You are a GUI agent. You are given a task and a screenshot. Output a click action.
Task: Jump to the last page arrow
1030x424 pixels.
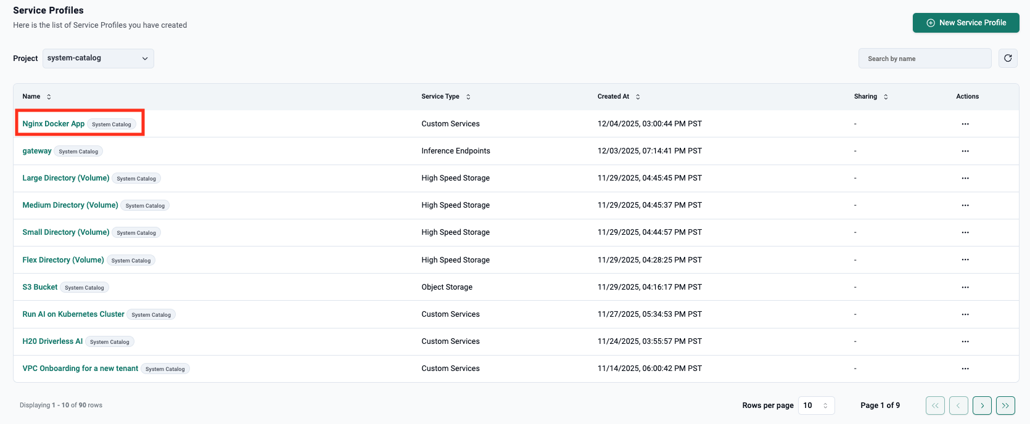(x=1005, y=406)
